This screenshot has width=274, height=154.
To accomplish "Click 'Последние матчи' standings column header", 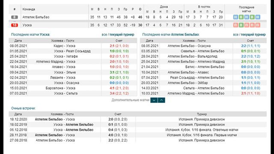I will [247, 9].
